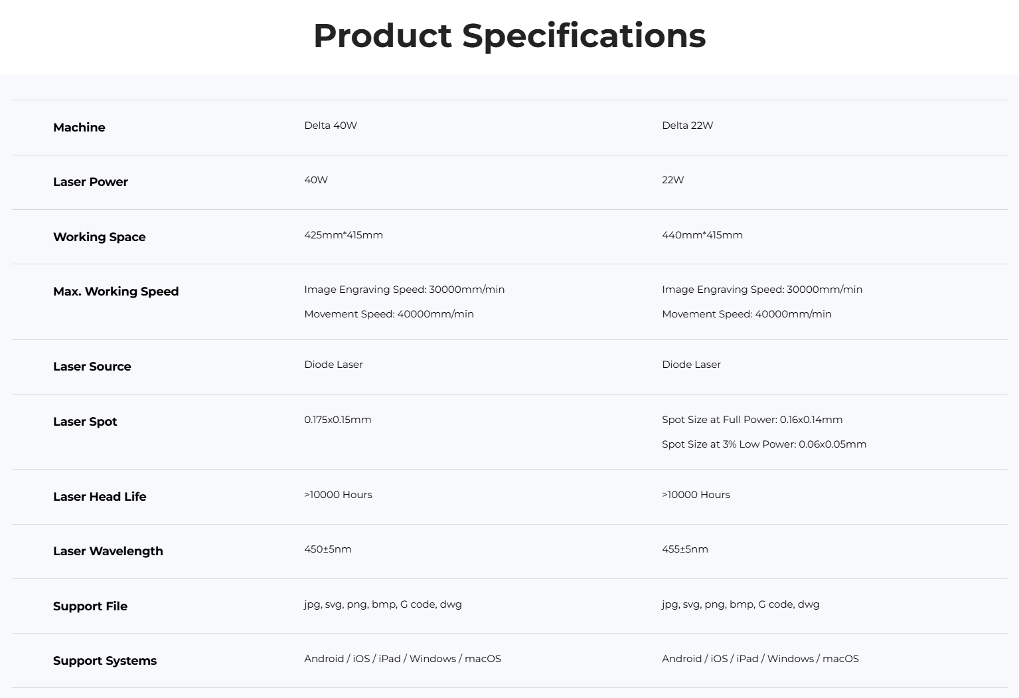
Task: Click Delta 40W Image Engraving Speed text
Action: click(x=404, y=290)
